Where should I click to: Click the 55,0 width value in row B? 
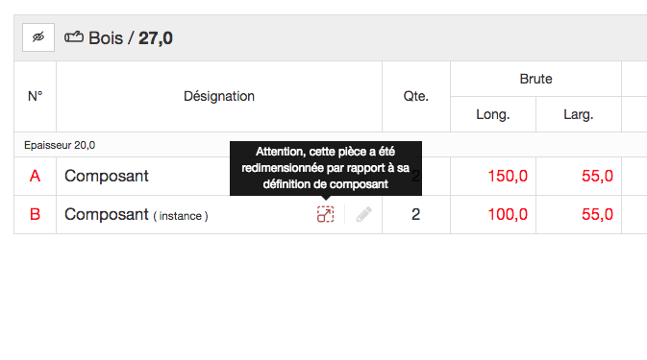point(597,215)
